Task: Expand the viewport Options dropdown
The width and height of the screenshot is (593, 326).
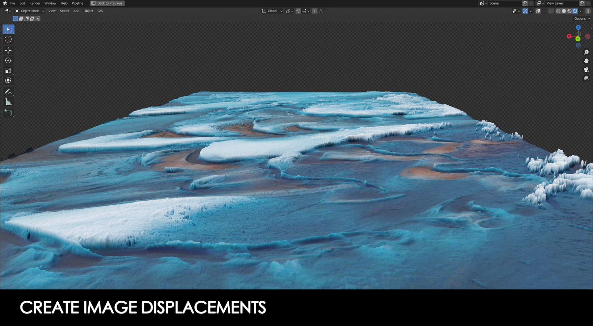Action: 581,18
